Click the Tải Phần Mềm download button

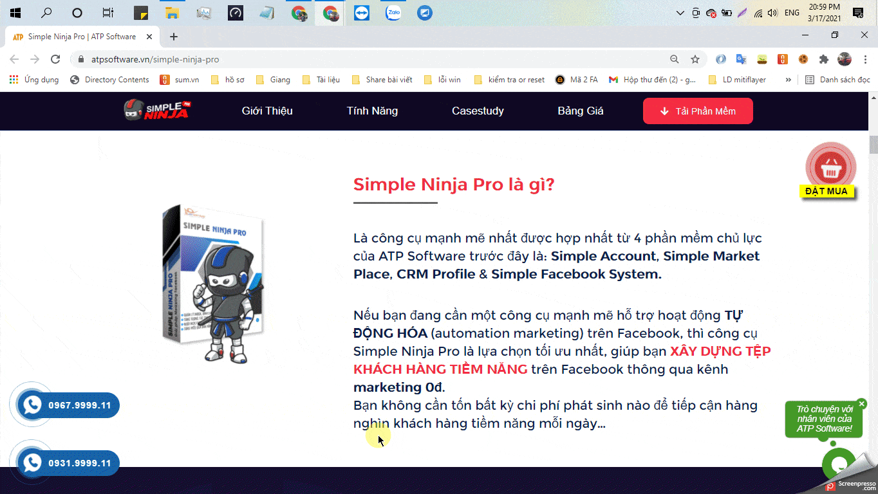pyautogui.click(x=697, y=111)
